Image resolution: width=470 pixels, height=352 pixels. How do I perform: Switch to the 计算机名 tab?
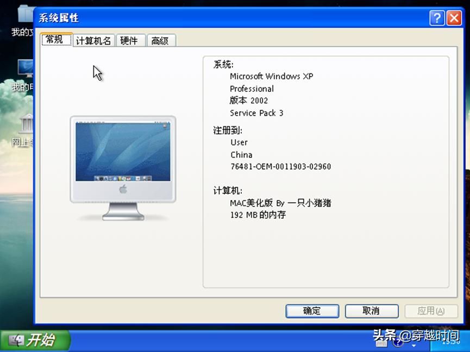point(93,40)
